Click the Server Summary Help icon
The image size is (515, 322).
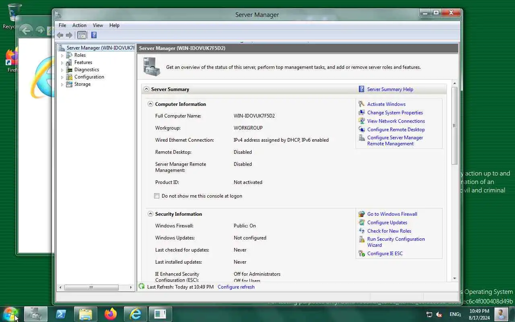pyautogui.click(x=361, y=89)
